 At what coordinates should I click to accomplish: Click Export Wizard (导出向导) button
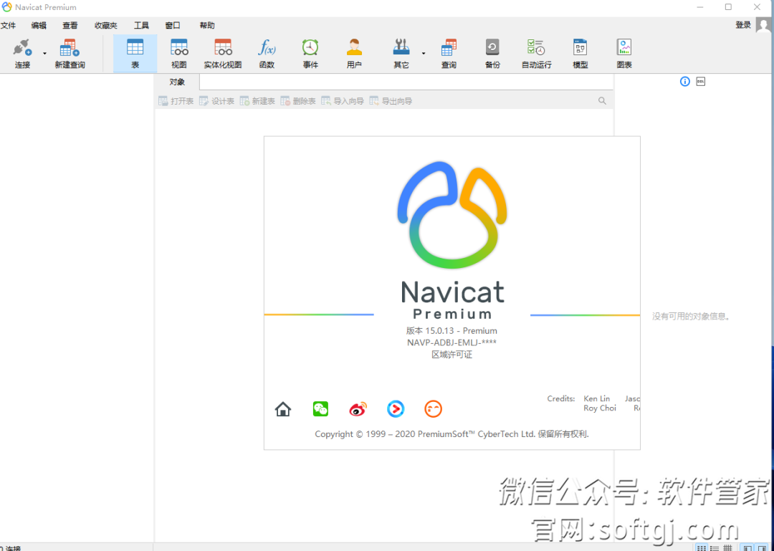(x=391, y=101)
